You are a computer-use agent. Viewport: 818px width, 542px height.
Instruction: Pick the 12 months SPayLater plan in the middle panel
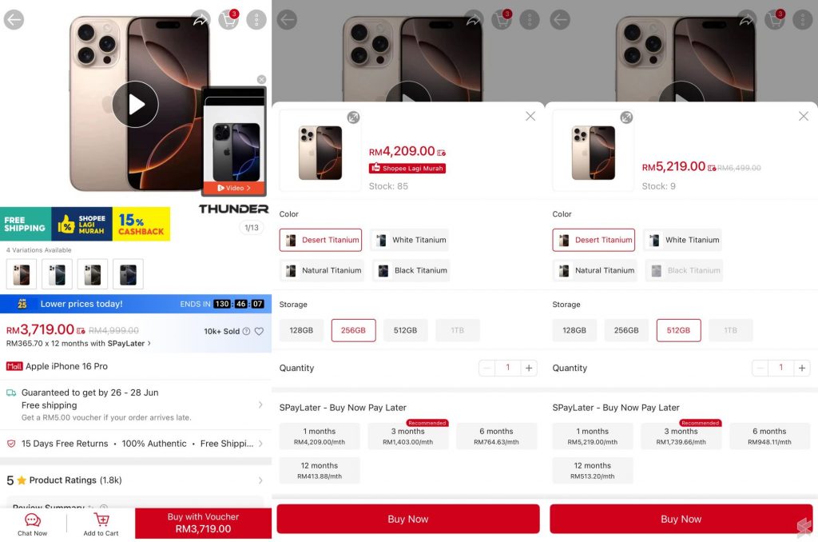pyautogui.click(x=320, y=470)
